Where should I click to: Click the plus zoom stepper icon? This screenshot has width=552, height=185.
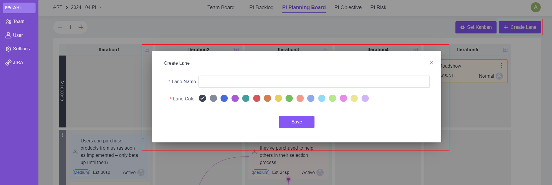coord(81,27)
